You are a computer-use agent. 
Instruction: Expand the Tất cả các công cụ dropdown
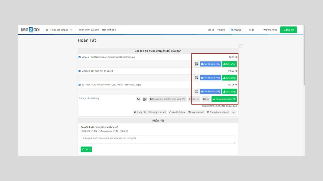[59, 30]
